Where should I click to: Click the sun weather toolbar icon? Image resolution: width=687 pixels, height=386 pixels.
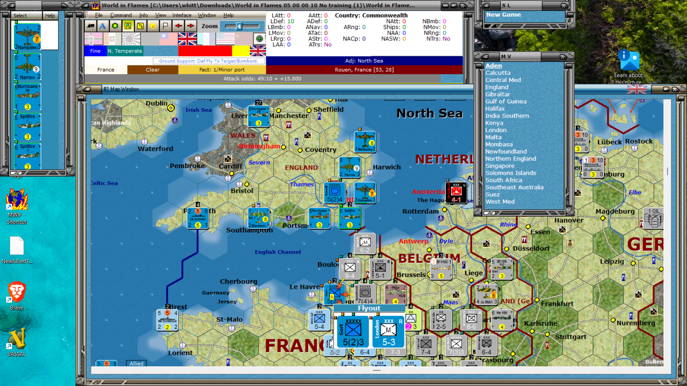click(x=152, y=26)
